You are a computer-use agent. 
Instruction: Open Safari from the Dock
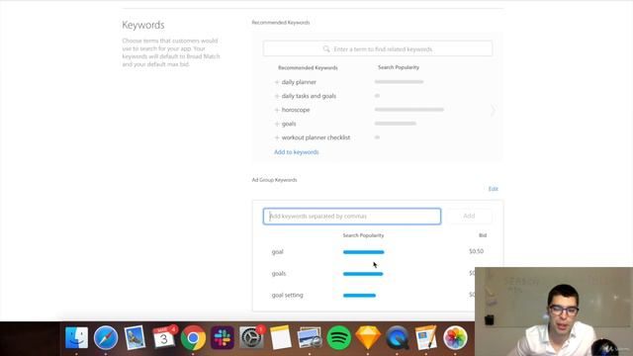(106, 337)
